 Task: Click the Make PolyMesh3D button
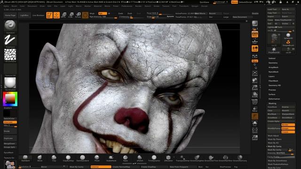coord(284,20)
